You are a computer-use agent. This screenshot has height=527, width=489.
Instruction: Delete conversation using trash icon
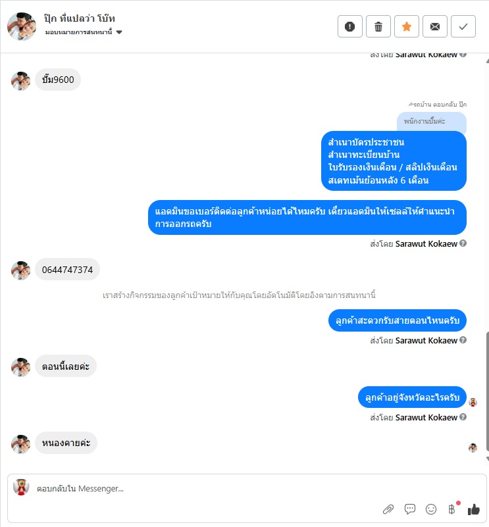[x=378, y=26]
